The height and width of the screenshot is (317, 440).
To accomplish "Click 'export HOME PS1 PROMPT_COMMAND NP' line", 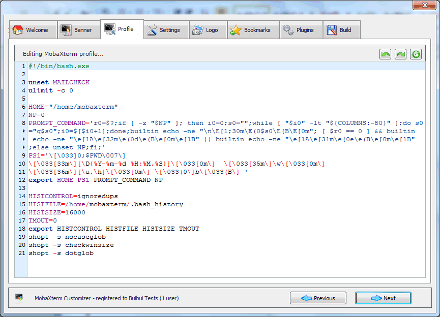I will (x=96, y=180).
